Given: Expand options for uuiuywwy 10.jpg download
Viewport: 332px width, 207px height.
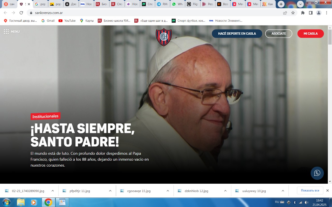Looking at the screenshot, I should coord(283,191).
